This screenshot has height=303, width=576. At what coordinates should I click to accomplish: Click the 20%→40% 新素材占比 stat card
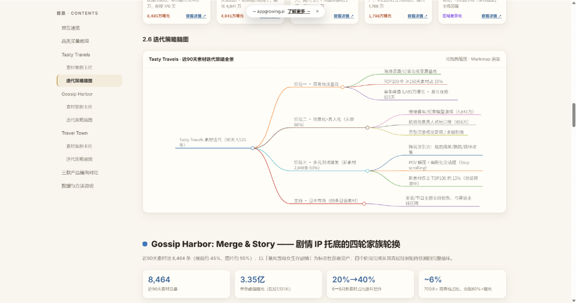tap(370, 284)
